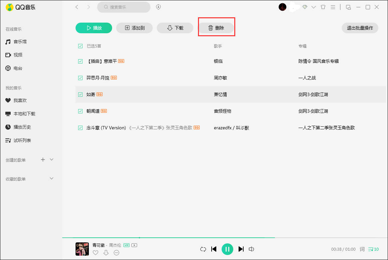Click the 删除 delete button
This screenshot has width=388, height=260.
pyautogui.click(x=216, y=28)
